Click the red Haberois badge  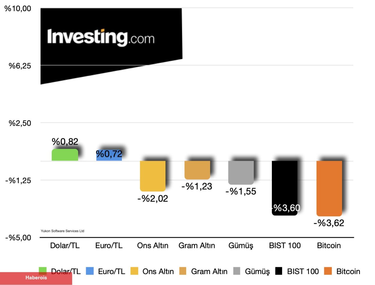point(36,278)
